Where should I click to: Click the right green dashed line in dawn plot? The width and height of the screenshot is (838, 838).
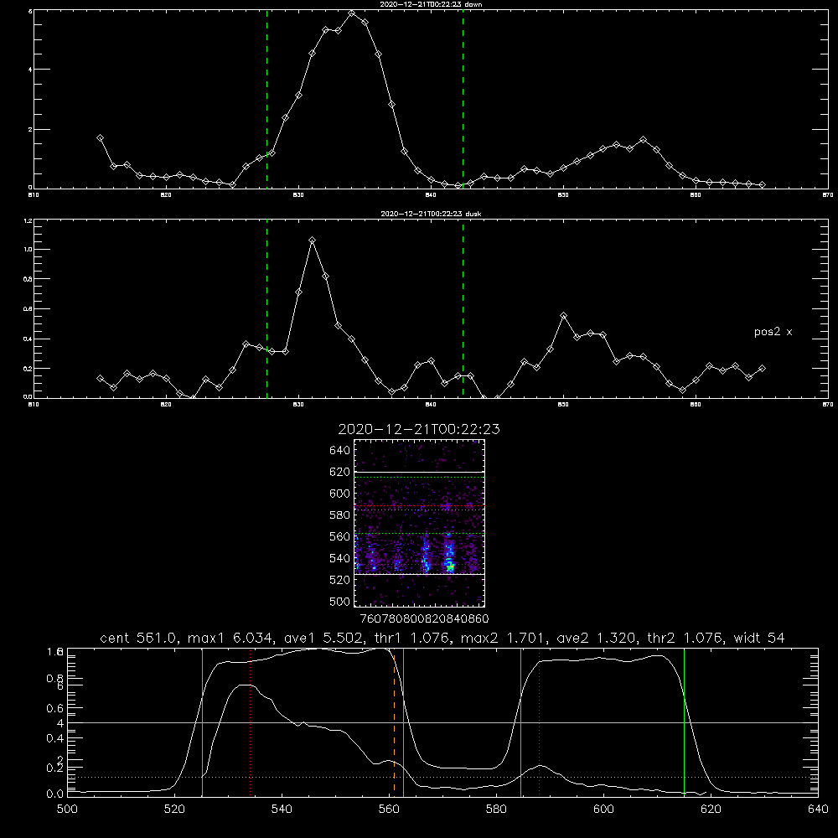[463, 99]
